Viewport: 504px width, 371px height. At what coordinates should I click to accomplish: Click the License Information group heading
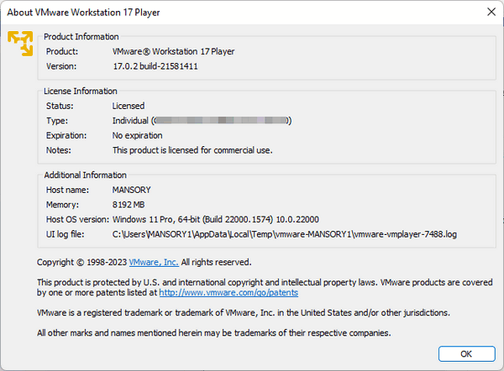[x=81, y=91]
